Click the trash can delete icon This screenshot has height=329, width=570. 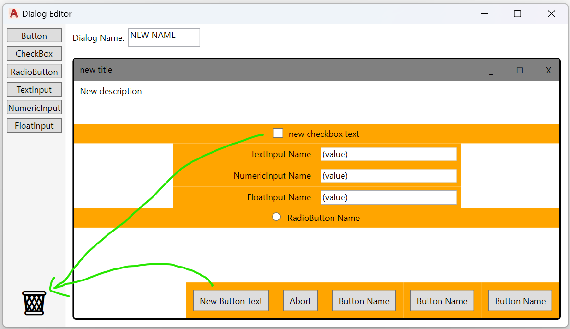coord(34,303)
